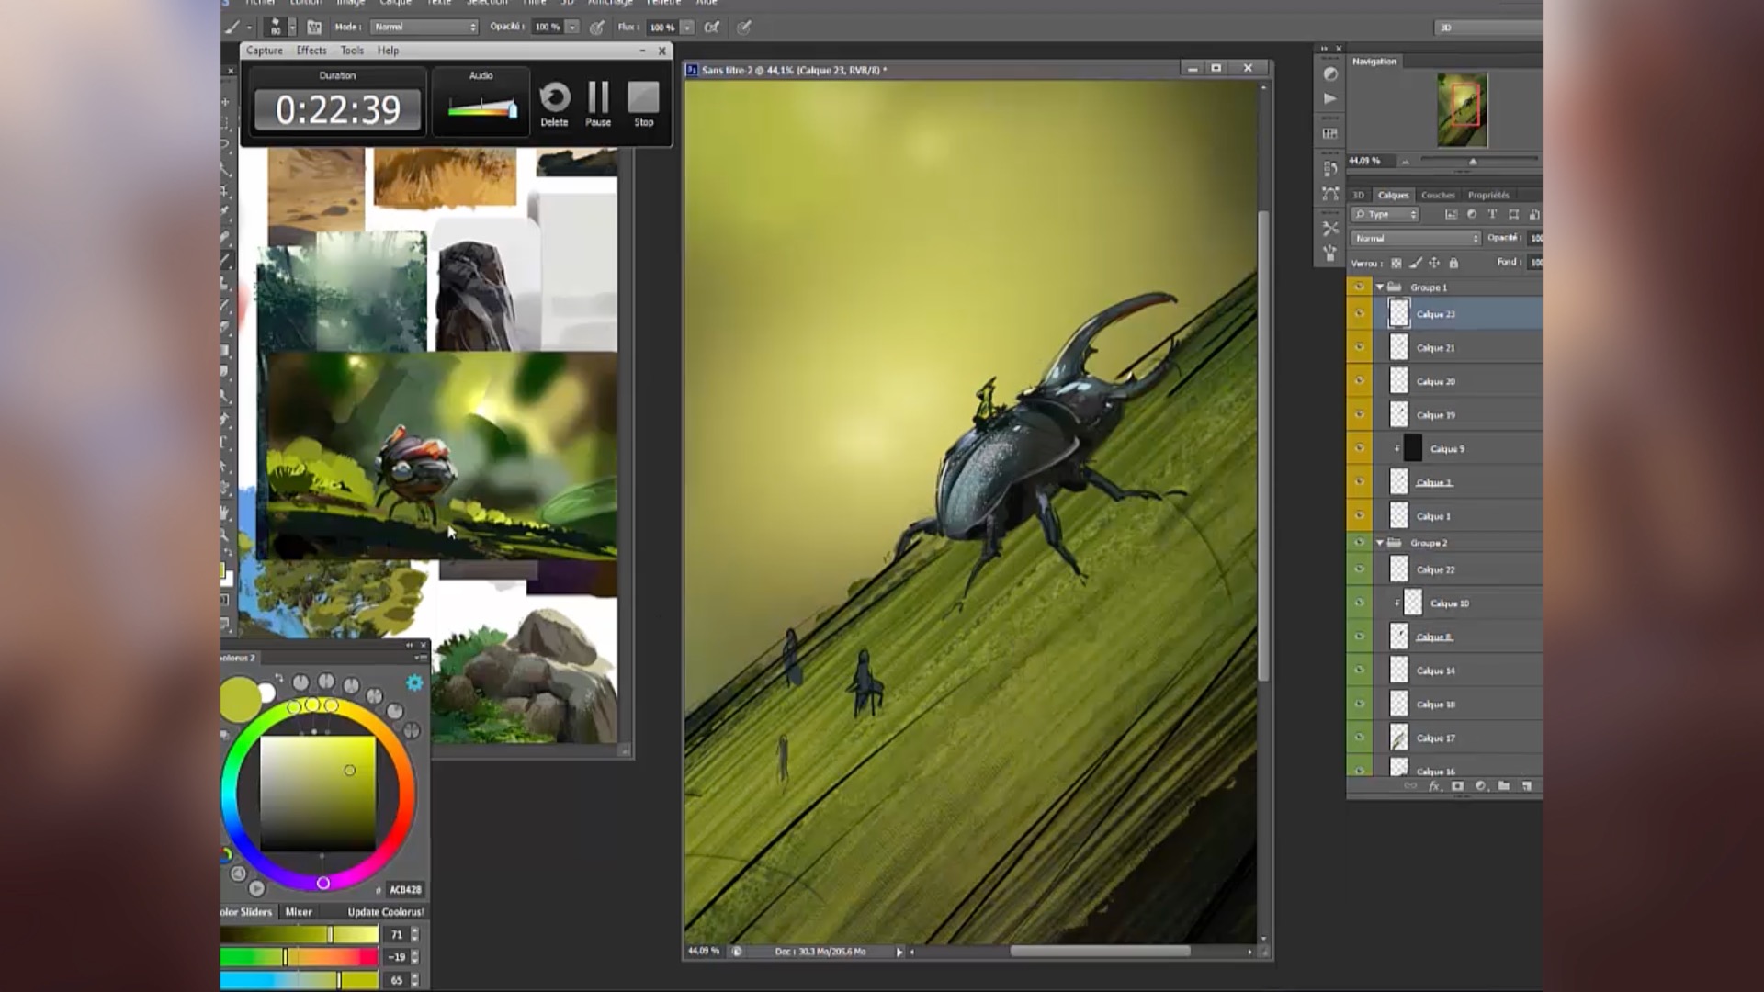
Task: Open the Flux 100% arrow in options bar
Action: coord(686,28)
